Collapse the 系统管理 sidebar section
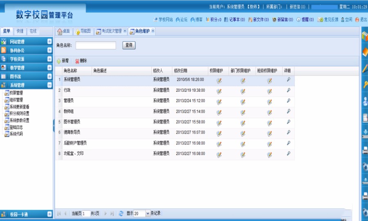The width and height of the screenshot is (368, 221). pyautogui.click(x=49, y=85)
